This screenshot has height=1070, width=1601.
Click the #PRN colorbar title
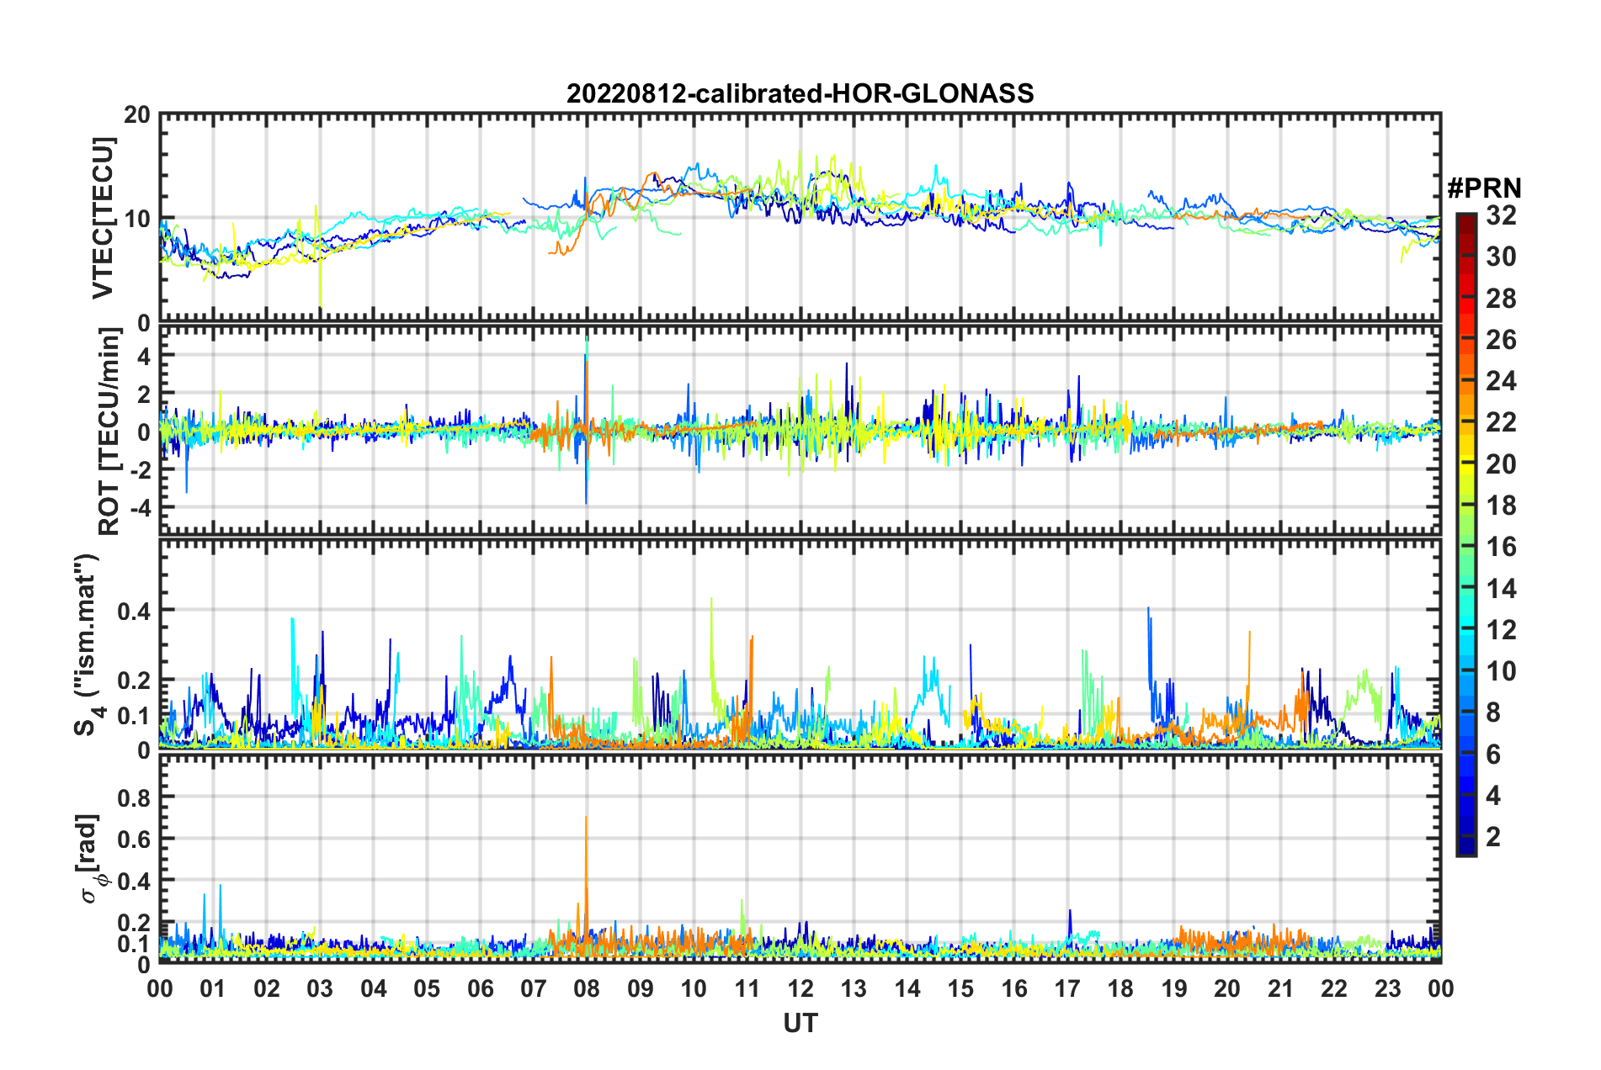[1484, 188]
